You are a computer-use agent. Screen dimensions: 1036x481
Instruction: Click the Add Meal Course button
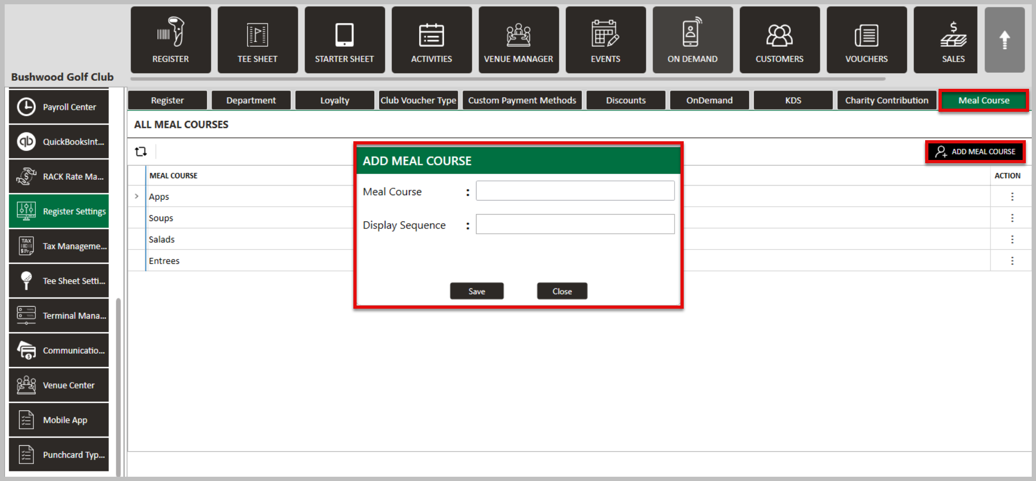click(975, 152)
